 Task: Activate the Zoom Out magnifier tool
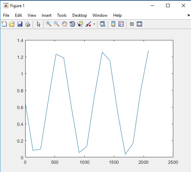(x=57, y=24)
